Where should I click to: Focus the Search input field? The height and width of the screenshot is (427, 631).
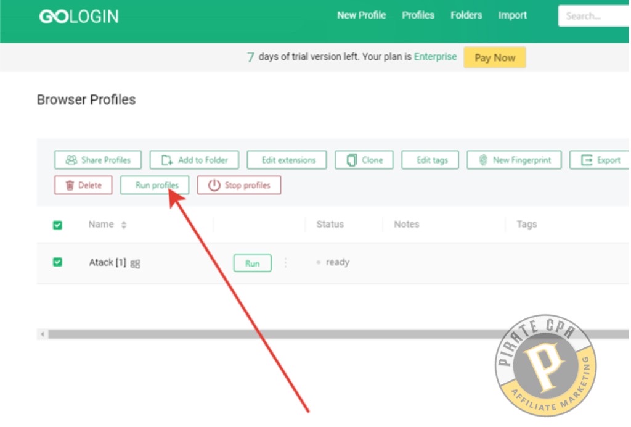point(593,16)
